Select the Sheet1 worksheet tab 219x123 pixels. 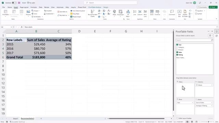[15, 119]
